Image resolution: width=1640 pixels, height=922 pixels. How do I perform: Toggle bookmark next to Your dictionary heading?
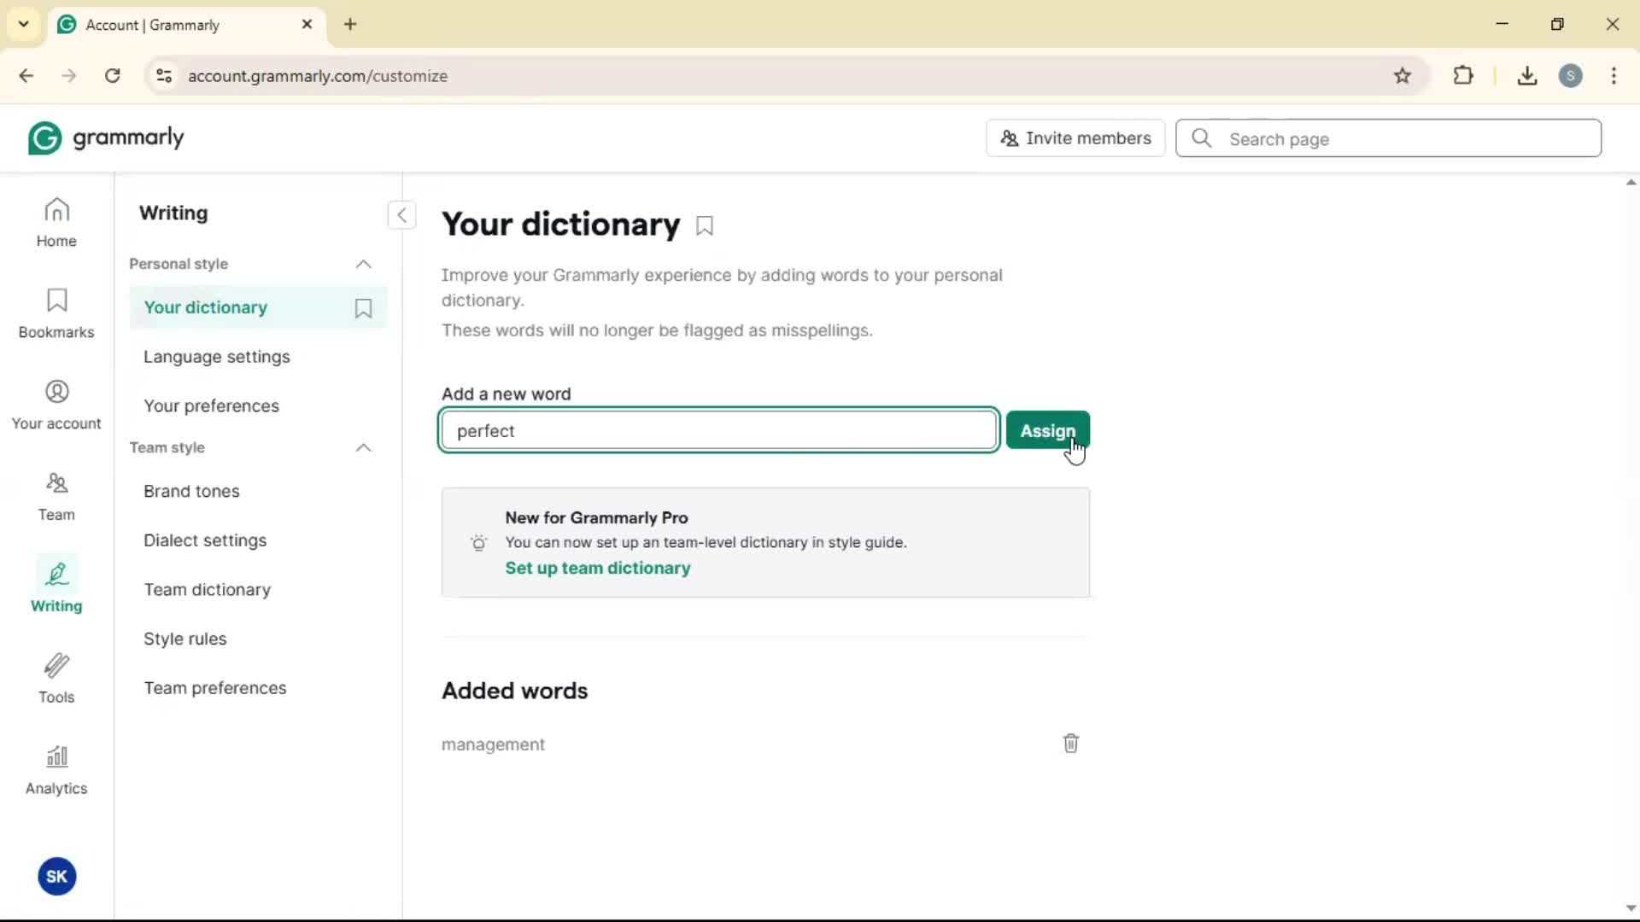tap(705, 226)
